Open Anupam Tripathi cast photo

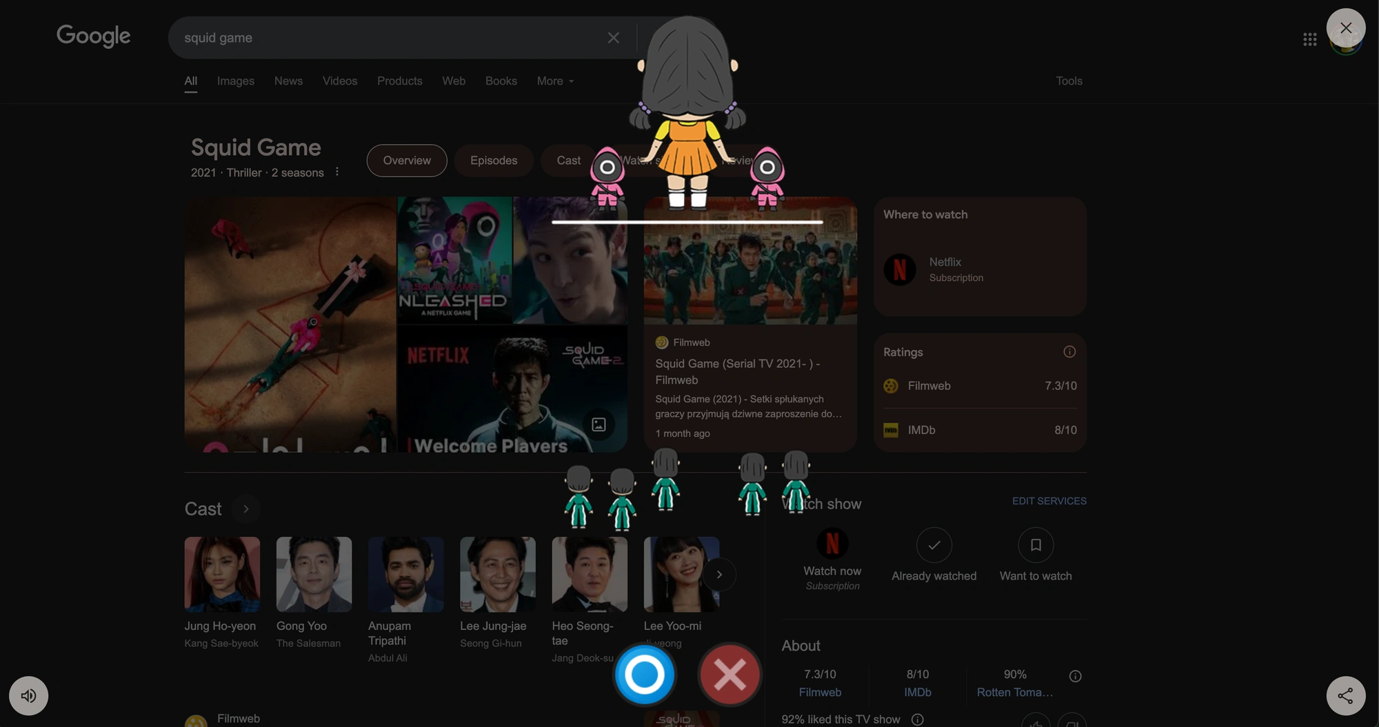(406, 575)
